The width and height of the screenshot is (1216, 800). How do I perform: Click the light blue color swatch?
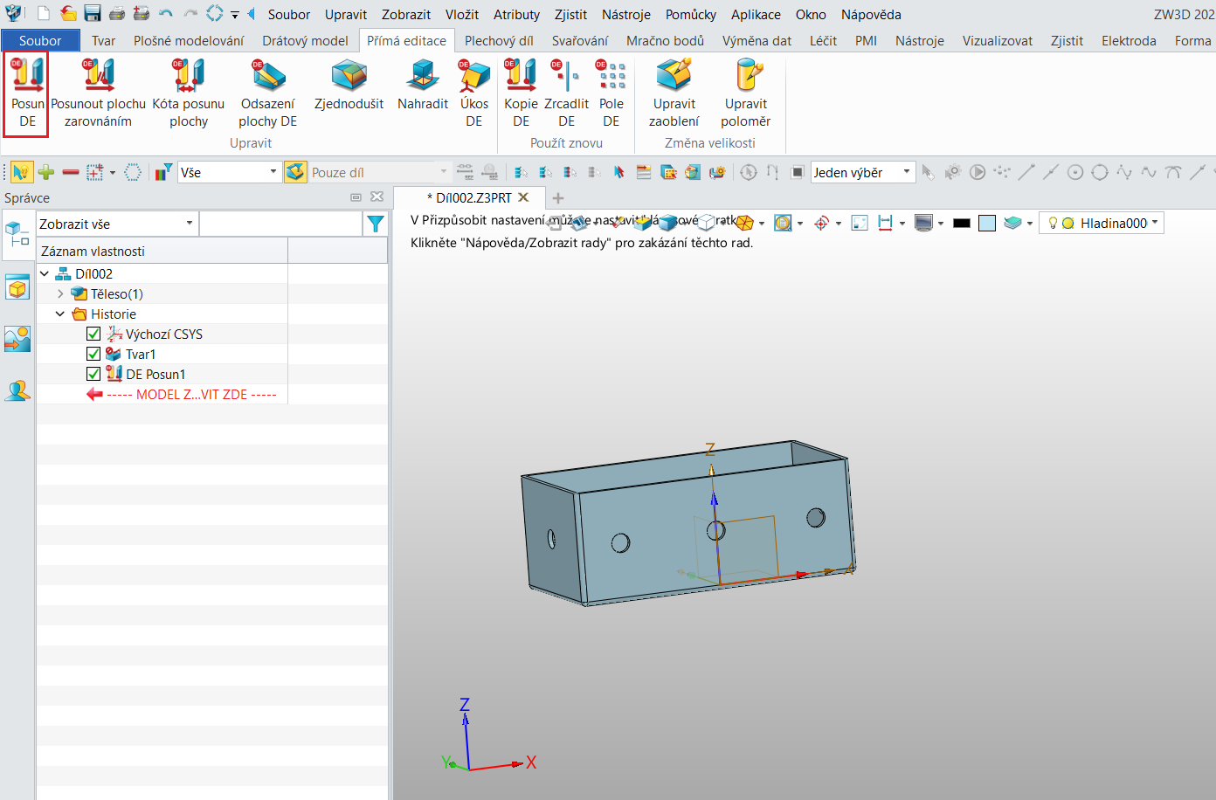click(x=987, y=223)
